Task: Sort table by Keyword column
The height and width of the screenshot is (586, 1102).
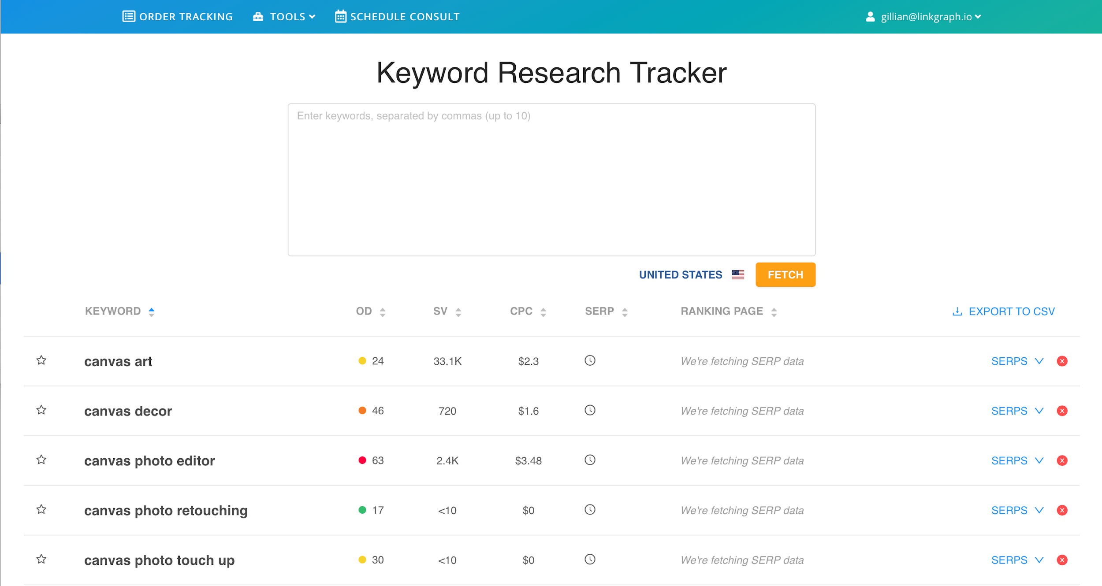Action: click(x=119, y=312)
